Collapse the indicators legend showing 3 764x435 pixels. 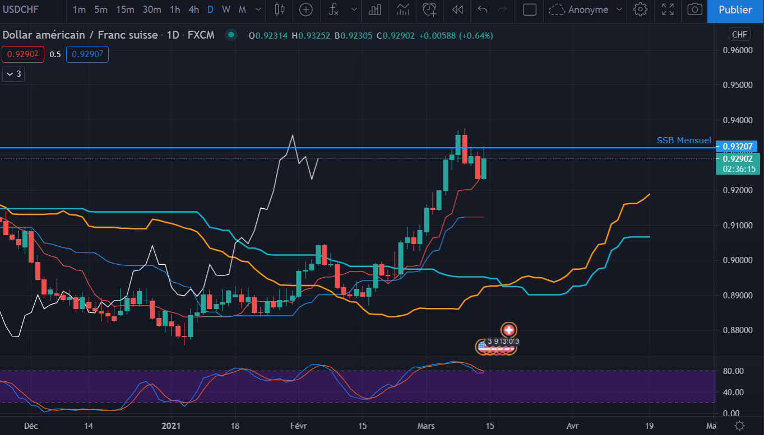point(13,74)
